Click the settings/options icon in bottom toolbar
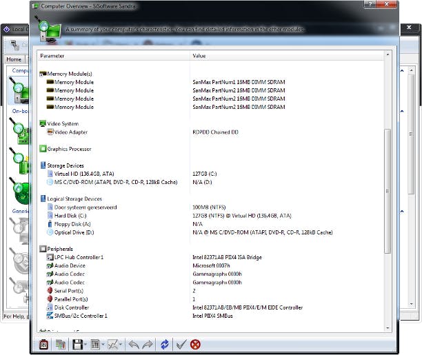 point(43,345)
